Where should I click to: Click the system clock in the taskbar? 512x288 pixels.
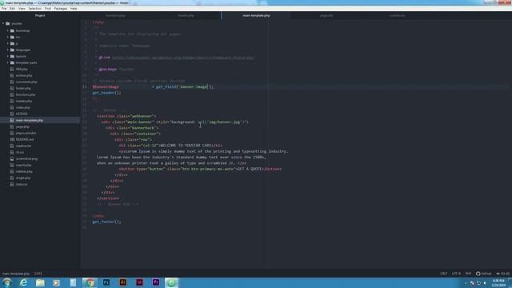tap(498, 282)
